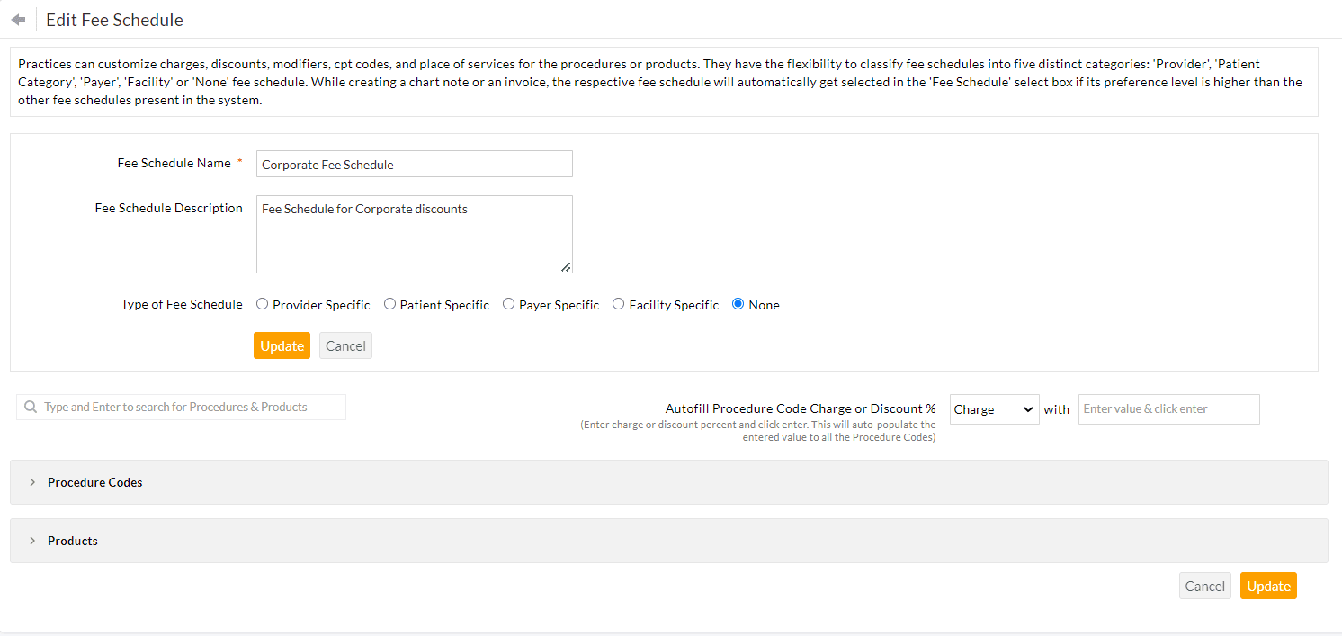Viewport: 1342px width, 636px height.
Task: Click the back arrow beside Edit Fee Schedule
Action: point(18,20)
